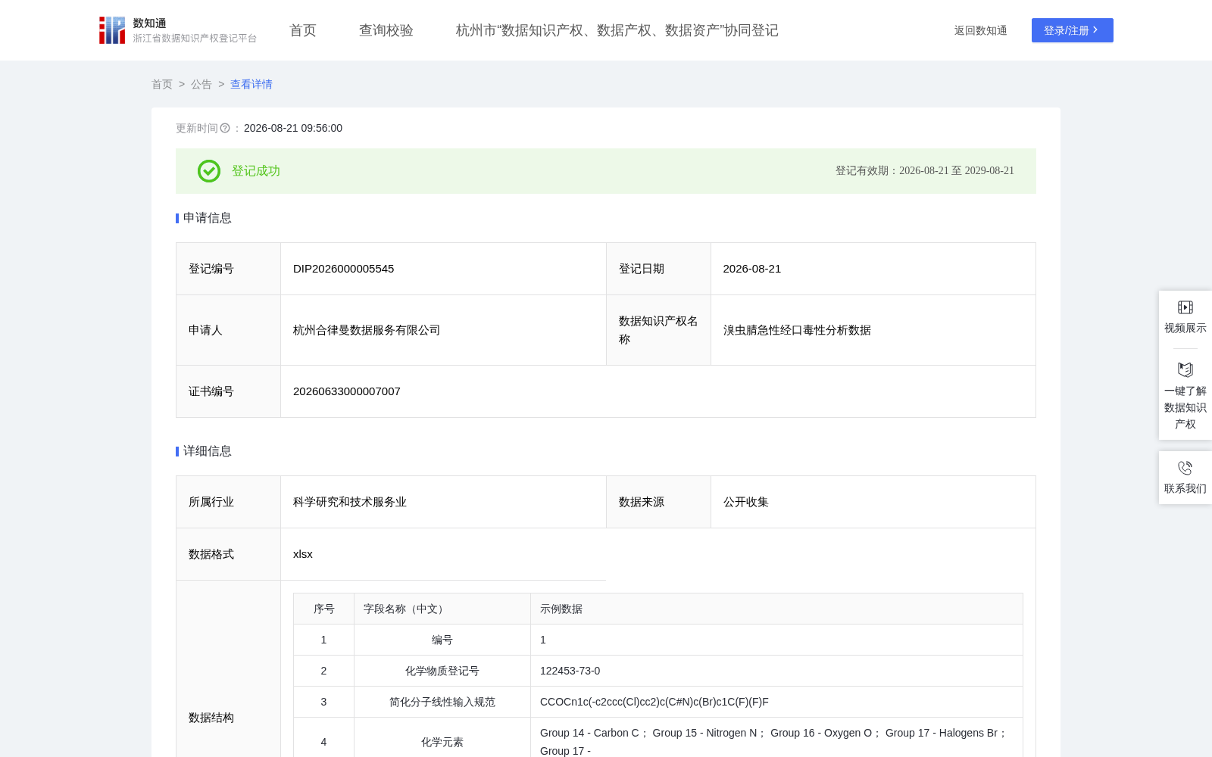Screen dimensions: 1212x757
Task: Open 杭州市协同登记 nav item
Action: tap(617, 30)
